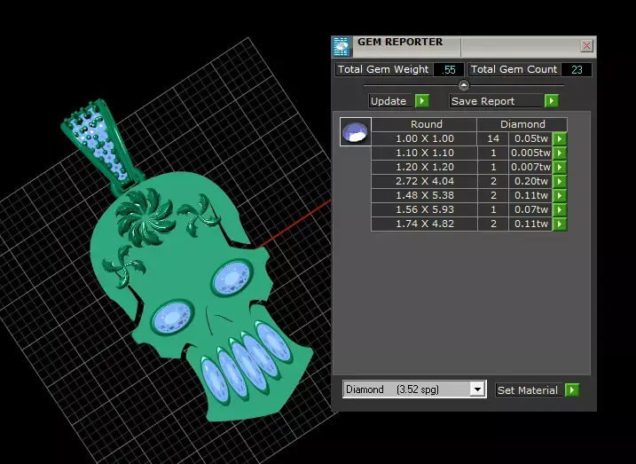This screenshot has width=636, height=464.
Task: Select the 1.56 X 5.93 size cell
Action: tap(424, 209)
